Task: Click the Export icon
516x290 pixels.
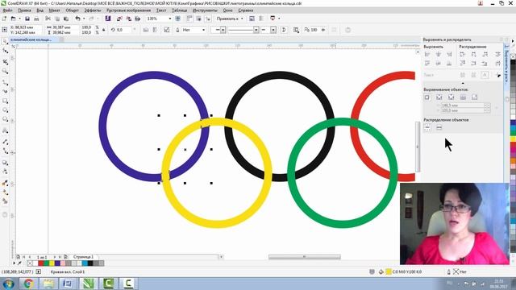Action: [x=129, y=19]
